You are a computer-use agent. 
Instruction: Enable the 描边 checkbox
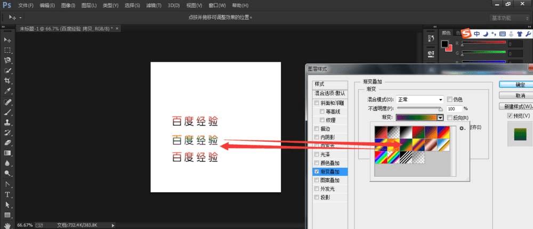pyautogui.click(x=317, y=129)
